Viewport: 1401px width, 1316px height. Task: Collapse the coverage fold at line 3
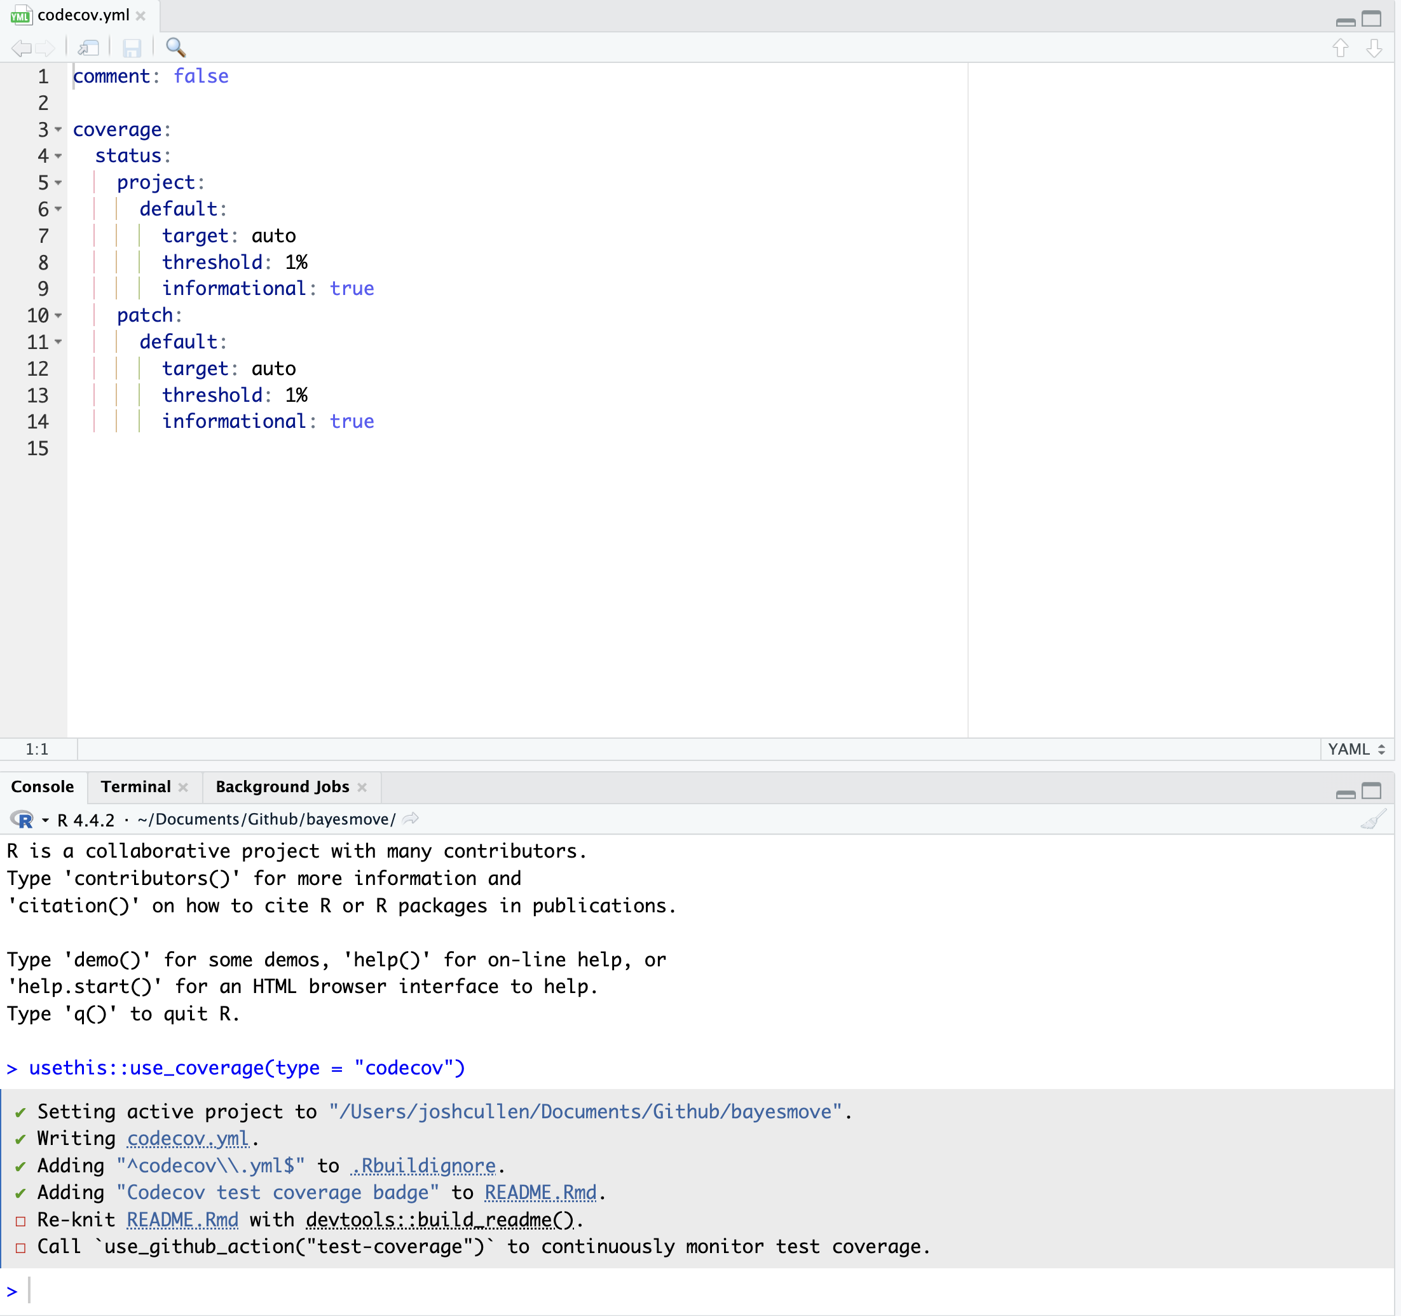58,130
